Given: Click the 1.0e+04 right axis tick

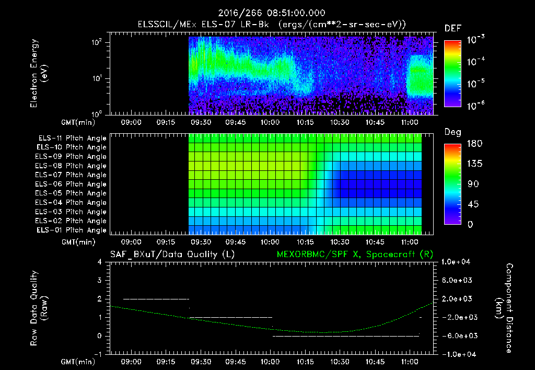Looking at the screenshot, I should pos(456,262).
